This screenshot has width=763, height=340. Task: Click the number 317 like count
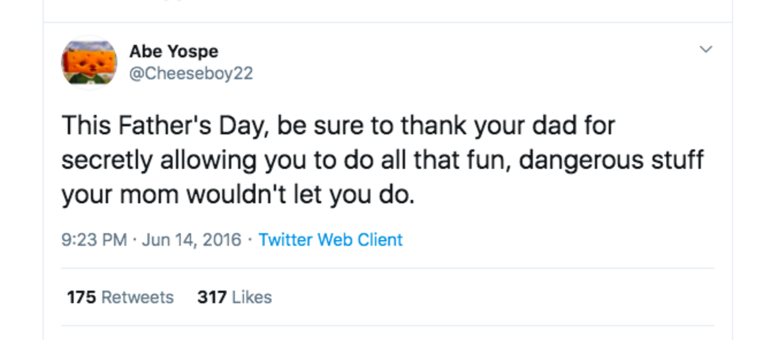coord(212,297)
